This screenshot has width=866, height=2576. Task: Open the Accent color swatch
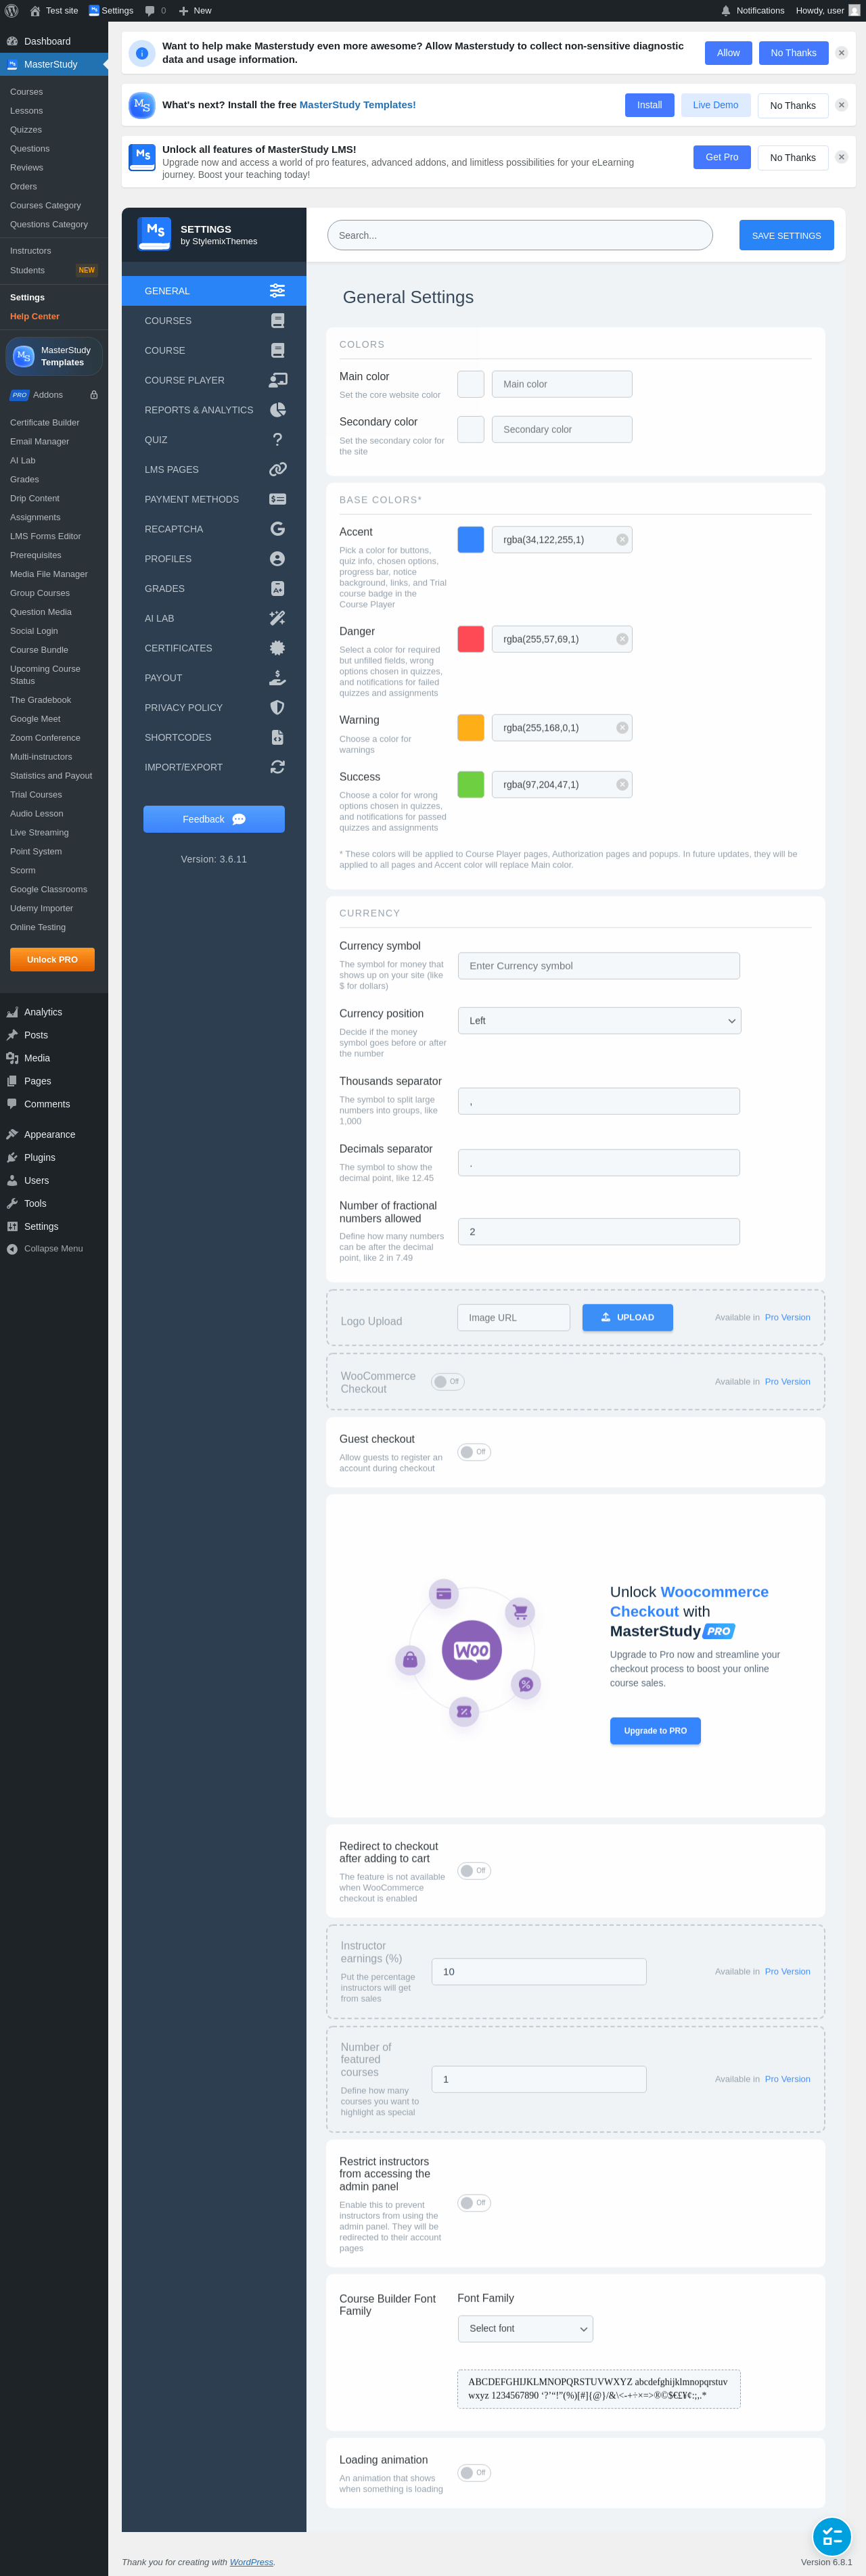[x=470, y=540]
